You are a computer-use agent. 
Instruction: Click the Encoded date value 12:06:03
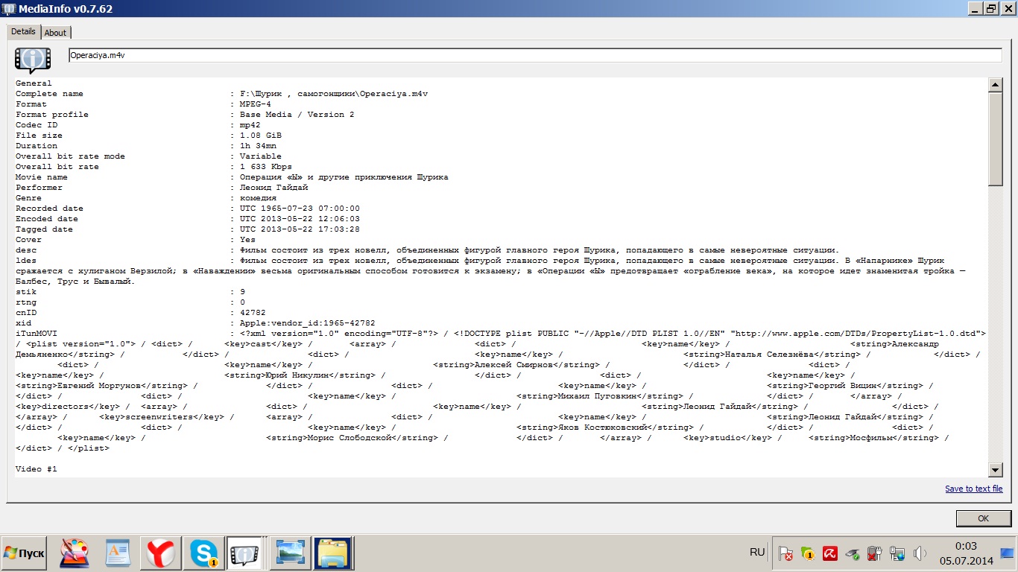[300, 219]
